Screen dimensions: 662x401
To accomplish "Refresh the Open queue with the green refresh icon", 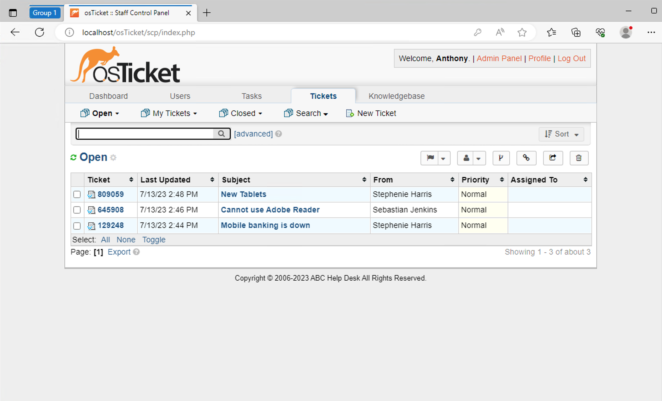I will (73, 157).
